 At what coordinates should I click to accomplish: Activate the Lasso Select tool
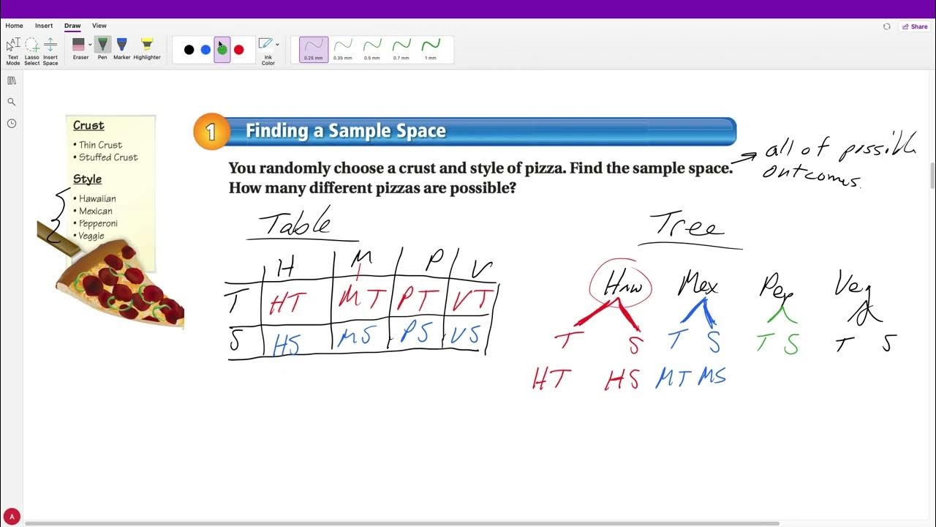tap(32, 51)
